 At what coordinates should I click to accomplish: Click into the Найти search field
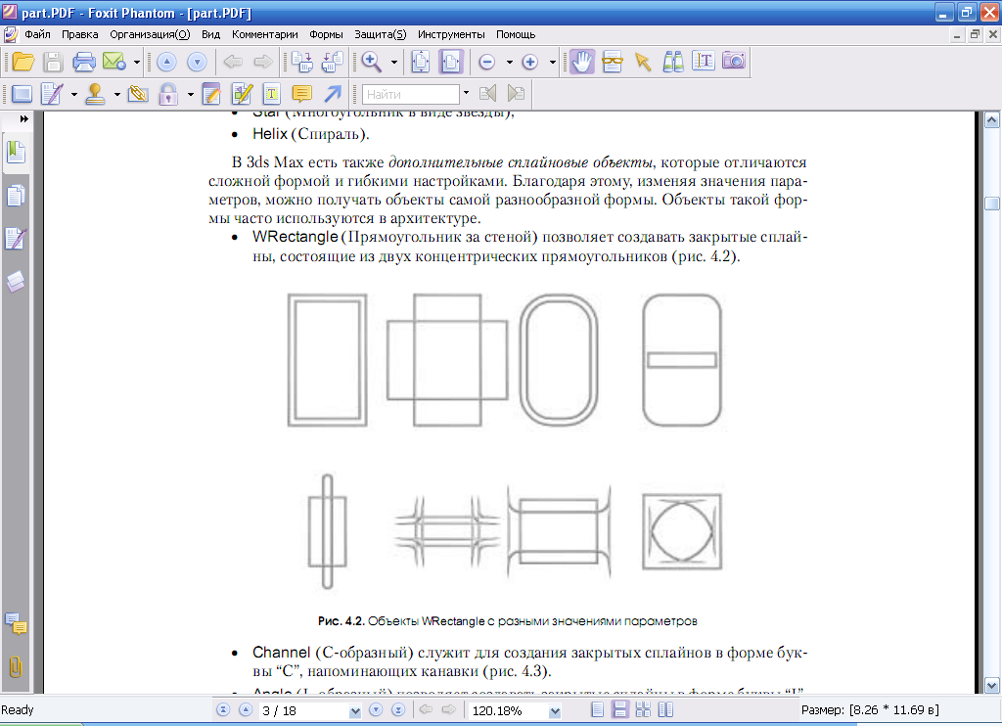411,95
